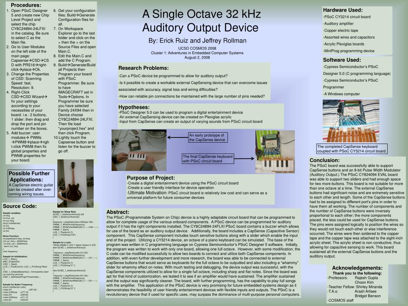Select the completed CapSense keyboard photo

coord(351,121)
